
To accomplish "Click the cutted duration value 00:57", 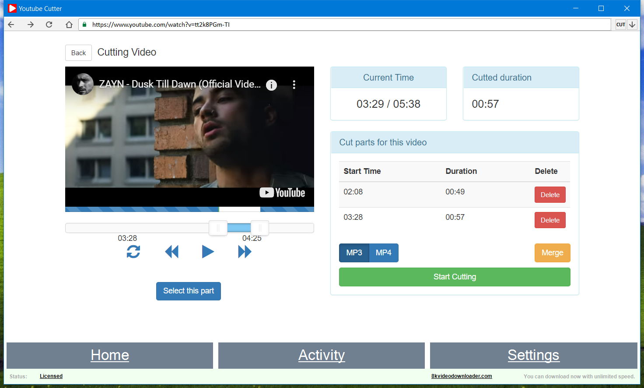I will [485, 104].
